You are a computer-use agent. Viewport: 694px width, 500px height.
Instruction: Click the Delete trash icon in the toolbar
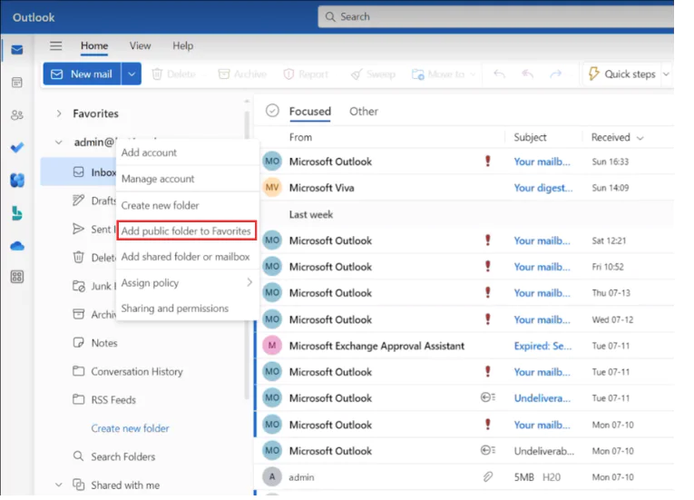157,74
